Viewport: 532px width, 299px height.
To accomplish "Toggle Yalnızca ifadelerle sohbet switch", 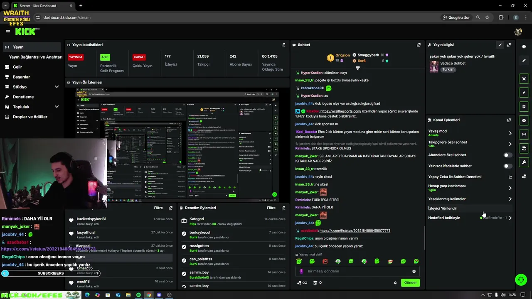I will coord(507,166).
